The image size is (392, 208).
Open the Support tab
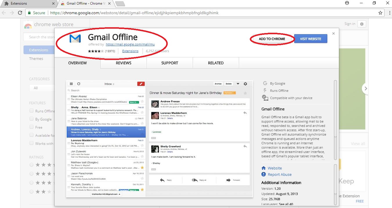pyautogui.click(x=169, y=63)
